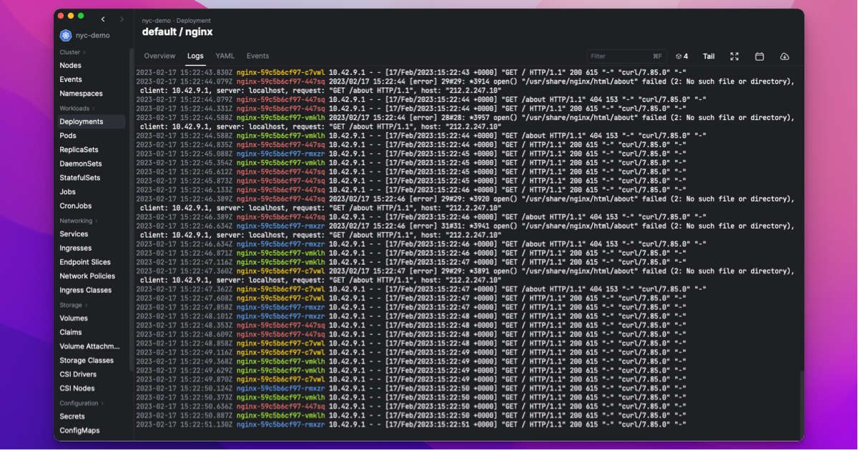Go to Ingresses in the sidebar

pos(75,248)
